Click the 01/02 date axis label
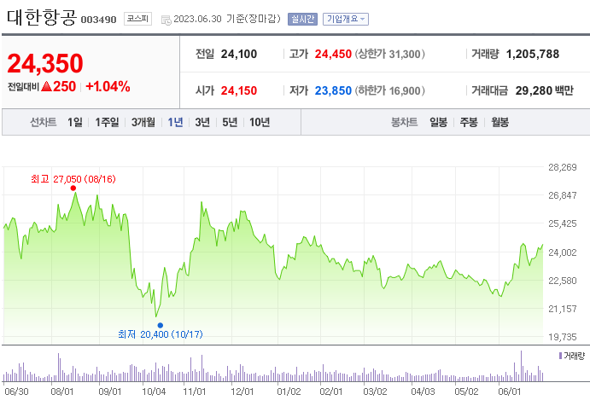The width and height of the screenshot is (590, 406). tap(289, 391)
